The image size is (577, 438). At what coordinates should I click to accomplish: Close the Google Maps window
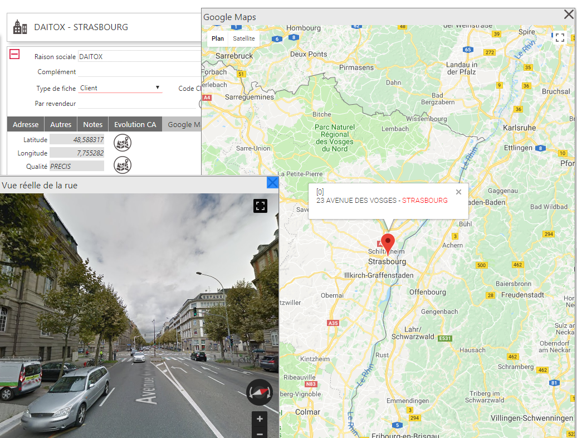coord(569,14)
